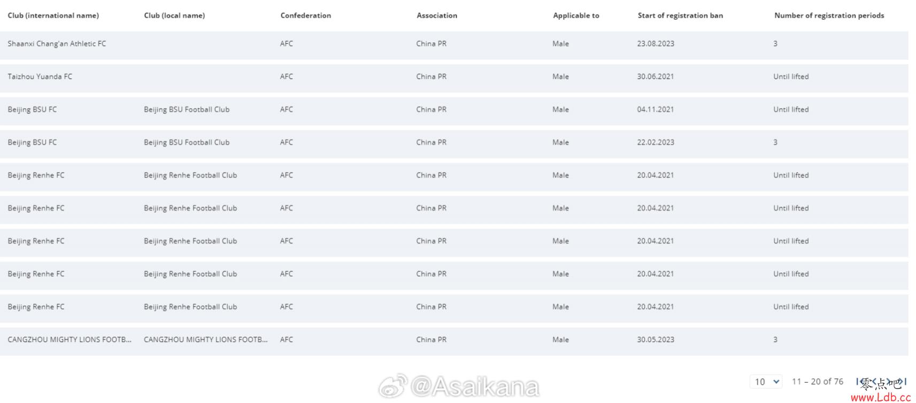This screenshot has width=916, height=403.
Task: Click the 11 – 20 of 76 page indicator
Action: (817, 382)
